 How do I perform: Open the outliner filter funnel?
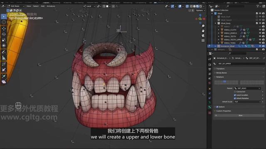258,6
